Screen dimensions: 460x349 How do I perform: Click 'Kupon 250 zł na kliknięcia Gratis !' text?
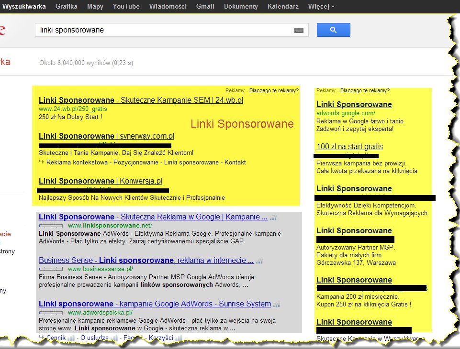click(364, 305)
